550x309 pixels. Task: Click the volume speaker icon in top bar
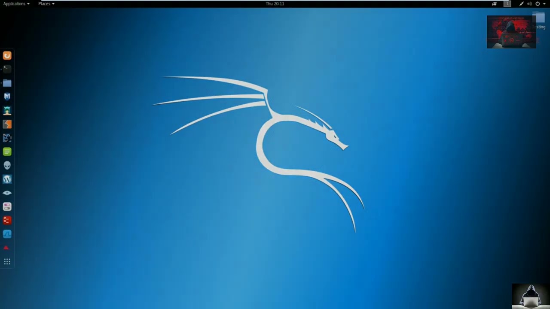coord(529,3)
